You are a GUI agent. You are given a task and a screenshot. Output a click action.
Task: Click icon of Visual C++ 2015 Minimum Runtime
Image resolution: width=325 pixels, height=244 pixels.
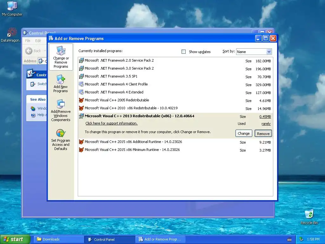click(81, 150)
